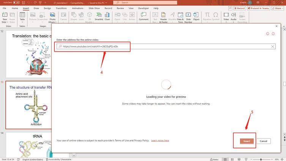Click the Slide Number icon
The width and height of the screenshot is (286, 161).
188,17
